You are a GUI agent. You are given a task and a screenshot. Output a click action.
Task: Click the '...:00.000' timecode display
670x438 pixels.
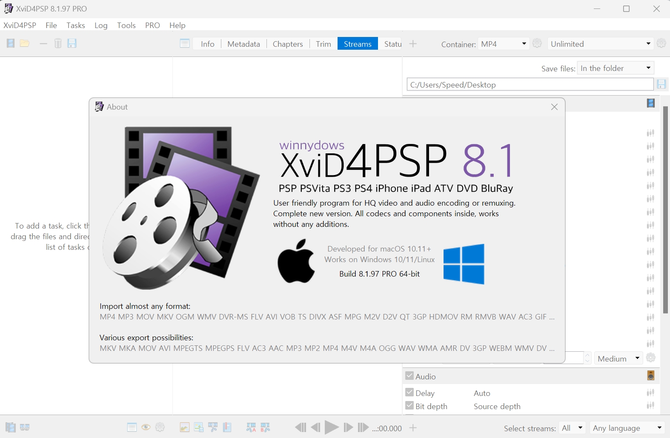[387, 428]
